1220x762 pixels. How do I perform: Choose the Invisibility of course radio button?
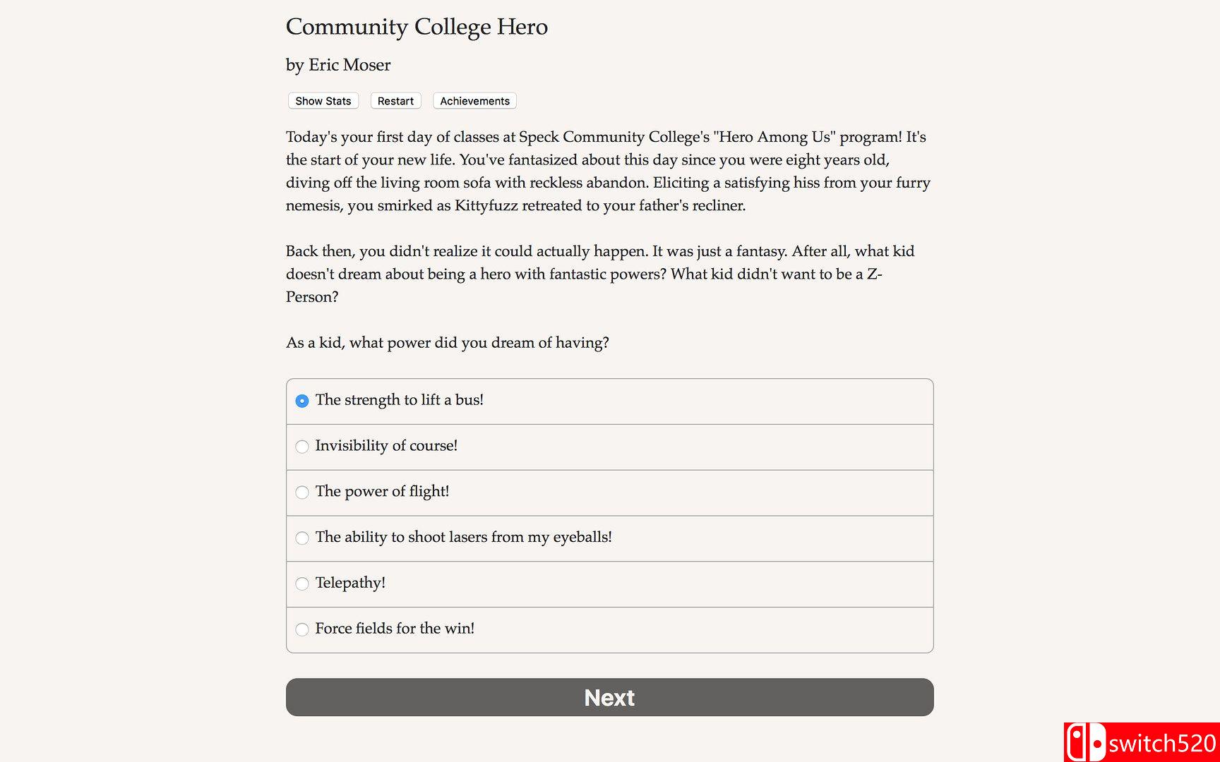click(302, 447)
